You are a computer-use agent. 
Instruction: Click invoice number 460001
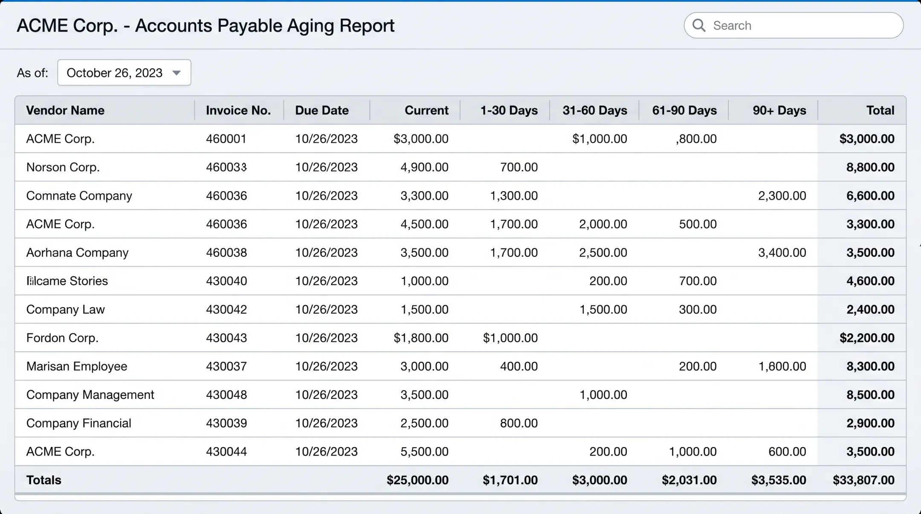tap(226, 139)
